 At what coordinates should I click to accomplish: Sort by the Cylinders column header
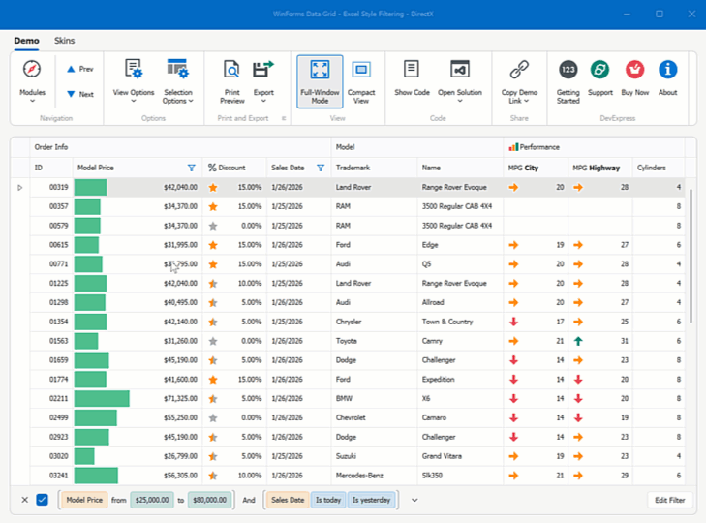click(x=659, y=168)
